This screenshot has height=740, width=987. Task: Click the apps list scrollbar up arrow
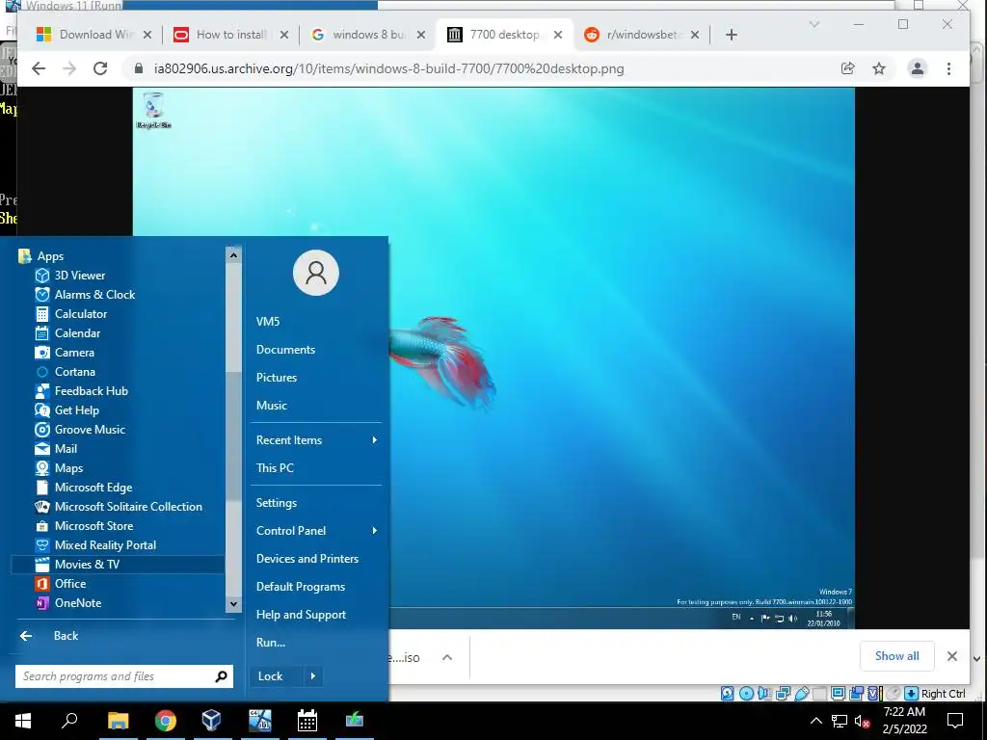coord(233,254)
